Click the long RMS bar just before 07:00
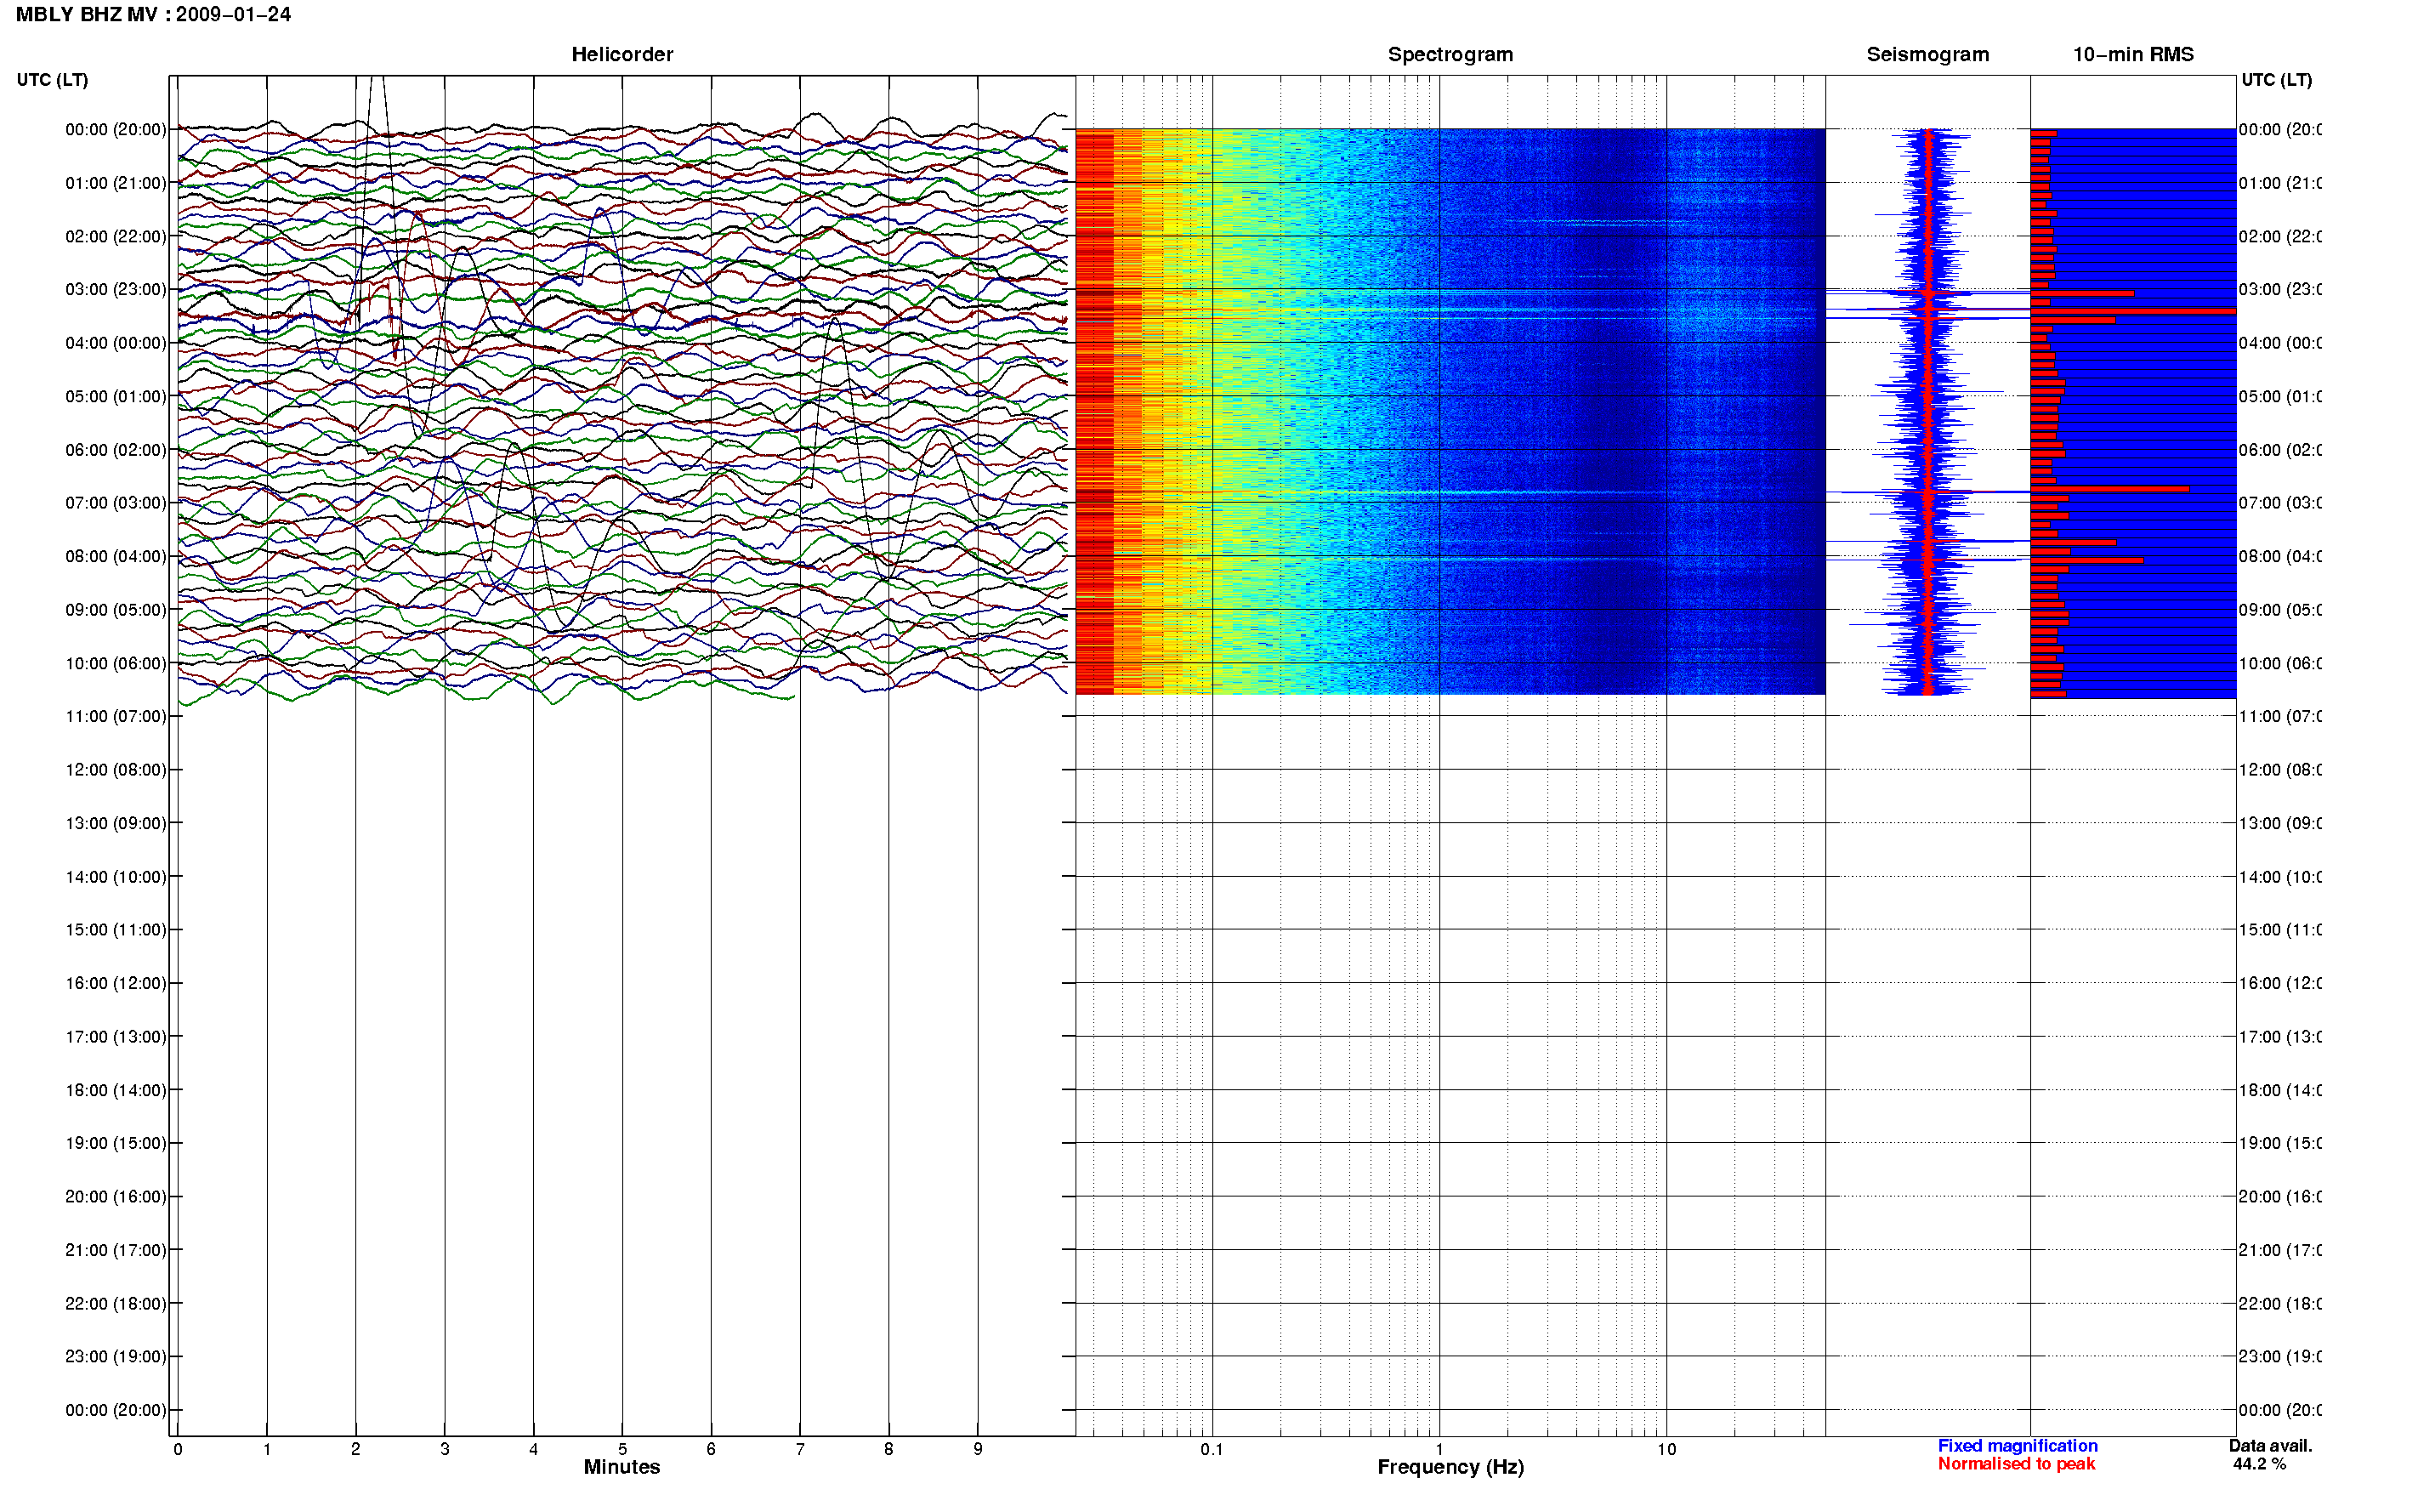Image resolution: width=2418 pixels, height=1512 pixels. (2109, 489)
